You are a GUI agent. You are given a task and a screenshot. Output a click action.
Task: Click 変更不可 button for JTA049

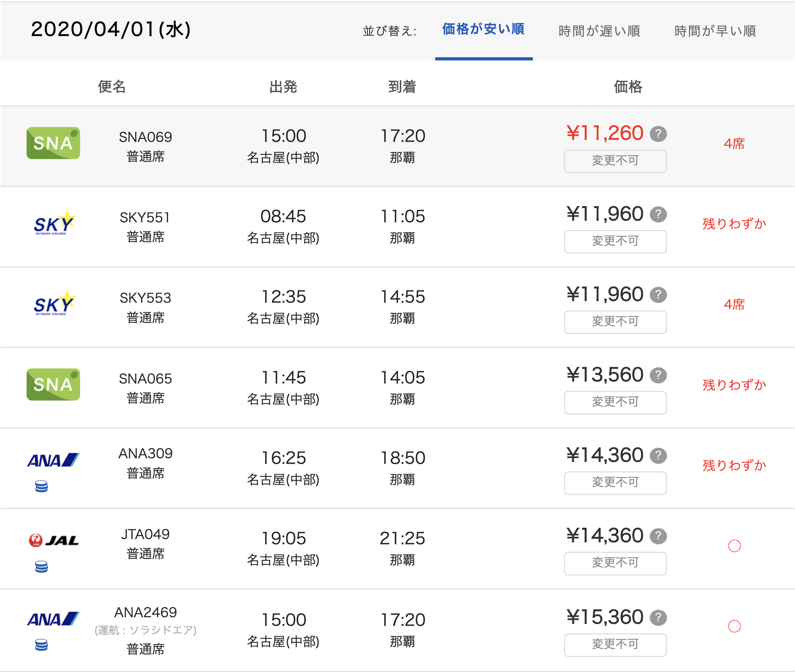615,563
